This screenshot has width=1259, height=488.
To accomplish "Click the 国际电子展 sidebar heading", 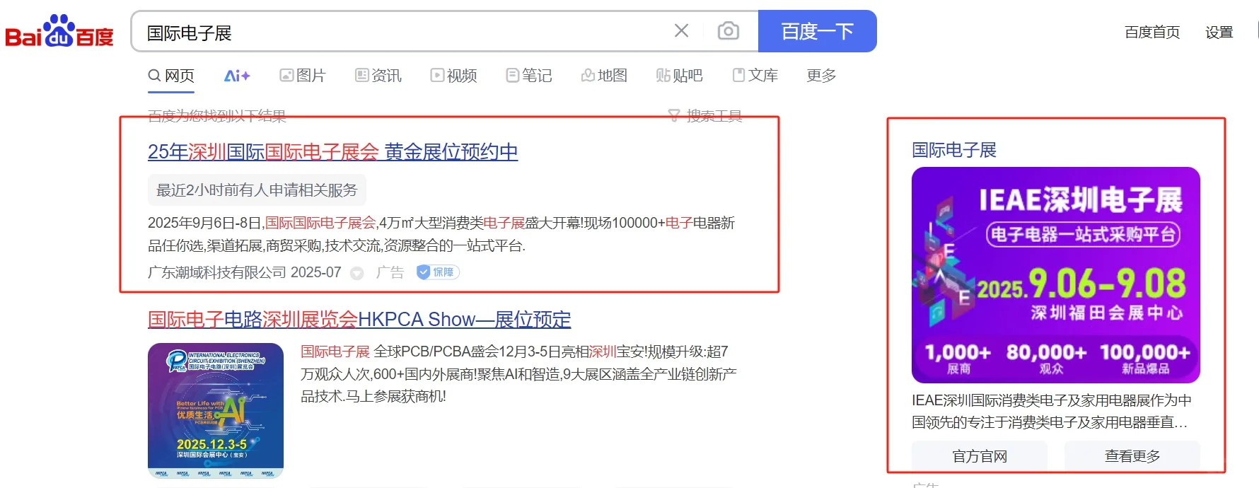I will (x=954, y=150).
